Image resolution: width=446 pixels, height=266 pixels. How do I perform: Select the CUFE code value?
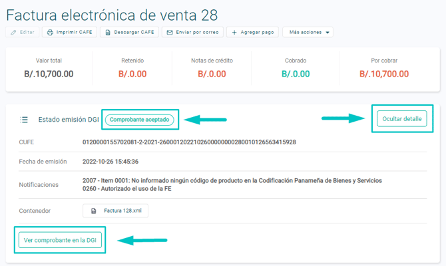[x=189, y=142]
